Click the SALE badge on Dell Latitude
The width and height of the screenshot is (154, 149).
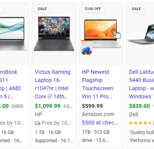(136, 9)
